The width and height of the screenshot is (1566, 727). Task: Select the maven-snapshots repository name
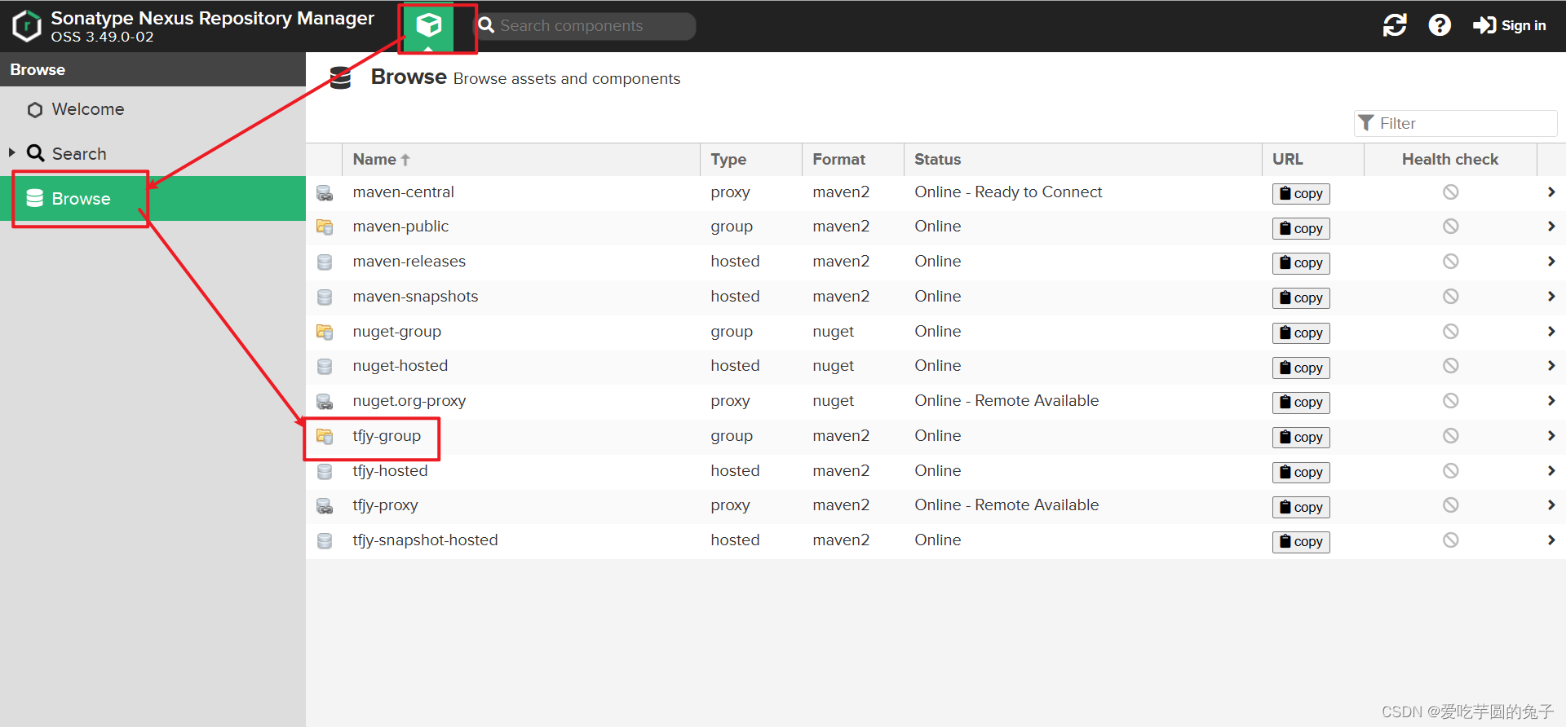coord(415,297)
